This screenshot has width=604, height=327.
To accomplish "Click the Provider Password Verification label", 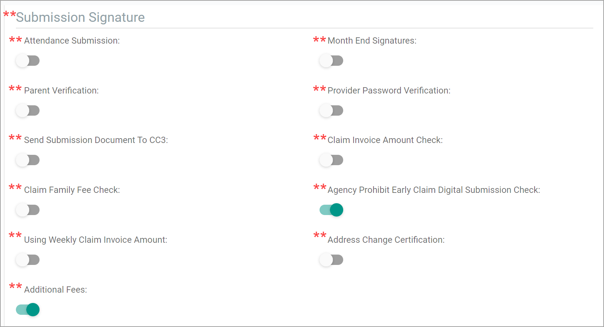I will (x=389, y=91).
